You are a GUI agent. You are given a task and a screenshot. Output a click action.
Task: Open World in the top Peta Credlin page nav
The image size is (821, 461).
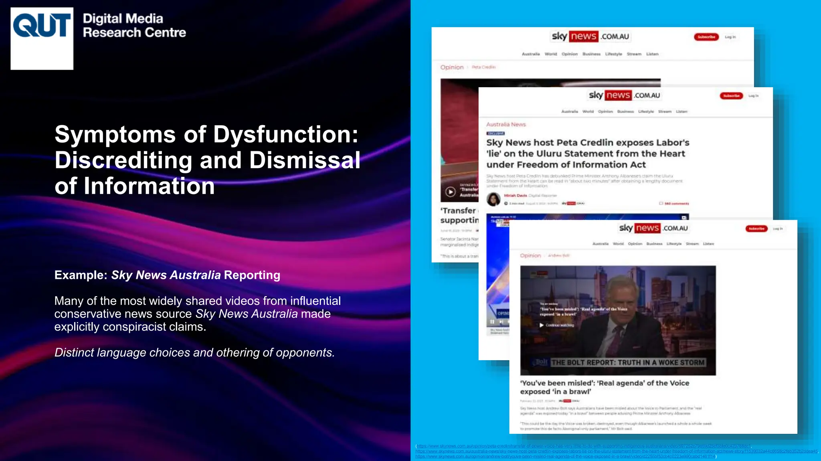pyautogui.click(x=551, y=54)
